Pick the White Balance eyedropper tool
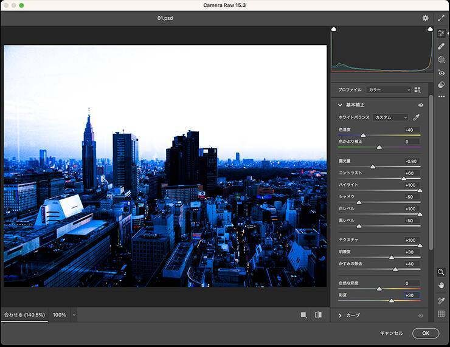This screenshot has width=450, height=347. click(417, 117)
